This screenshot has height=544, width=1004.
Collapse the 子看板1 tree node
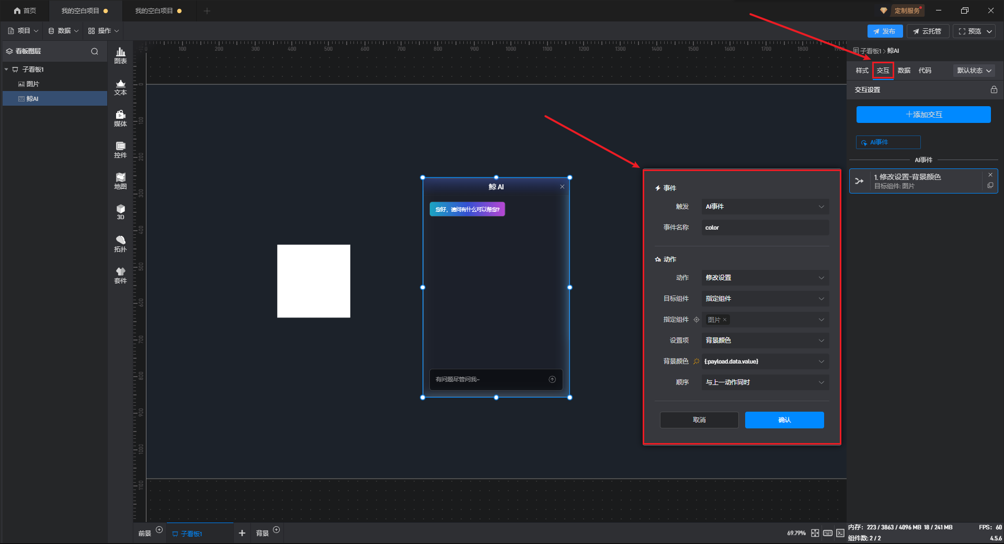click(6, 70)
